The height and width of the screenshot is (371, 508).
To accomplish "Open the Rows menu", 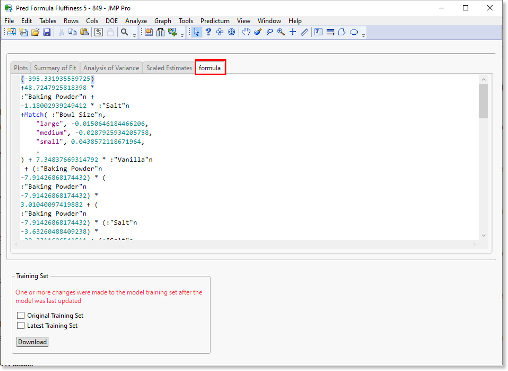I will click(x=71, y=21).
